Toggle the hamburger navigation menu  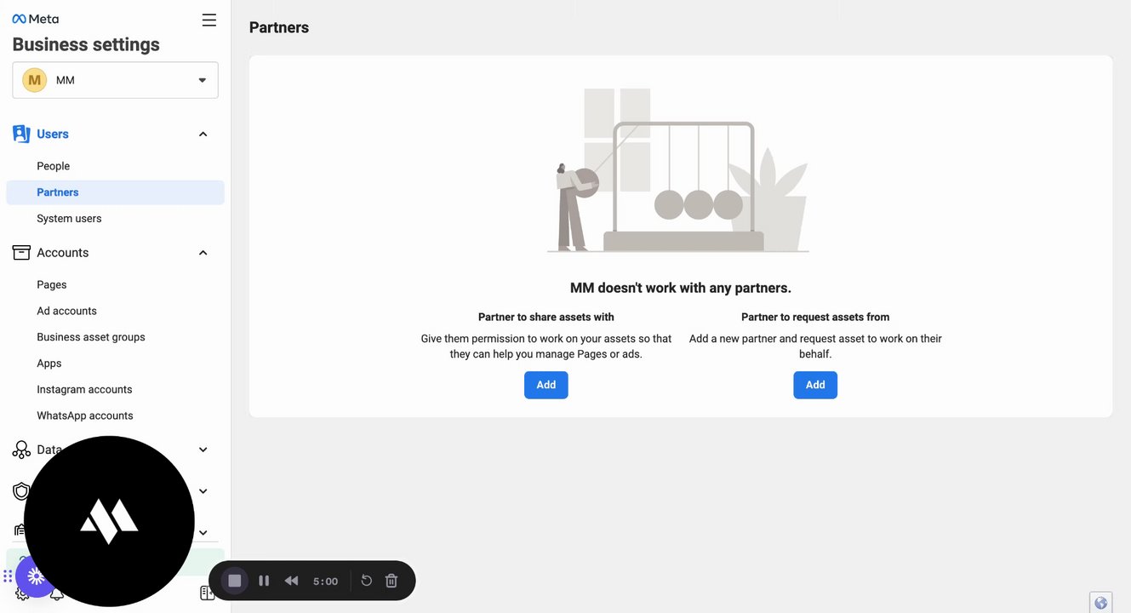(x=208, y=20)
